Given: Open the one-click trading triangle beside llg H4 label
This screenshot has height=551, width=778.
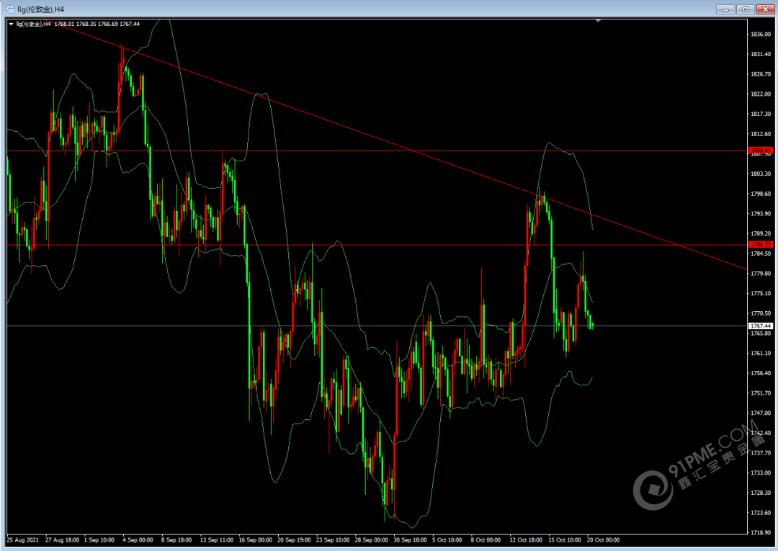Looking at the screenshot, I should click(12, 24).
